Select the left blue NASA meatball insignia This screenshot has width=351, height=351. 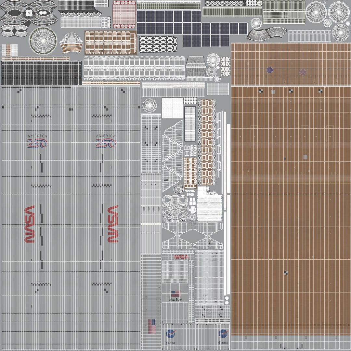point(171,334)
